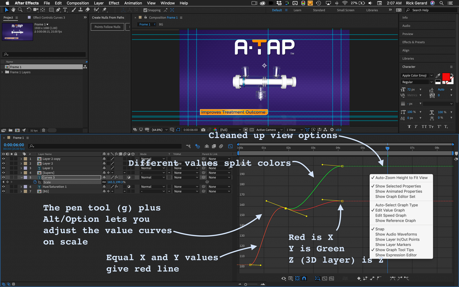Image resolution: width=459 pixels, height=287 pixels.
Task: Click the Search Help field
Action: (x=430, y=10)
